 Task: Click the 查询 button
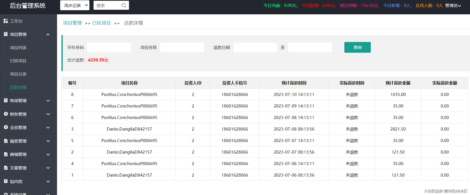point(357,47)
